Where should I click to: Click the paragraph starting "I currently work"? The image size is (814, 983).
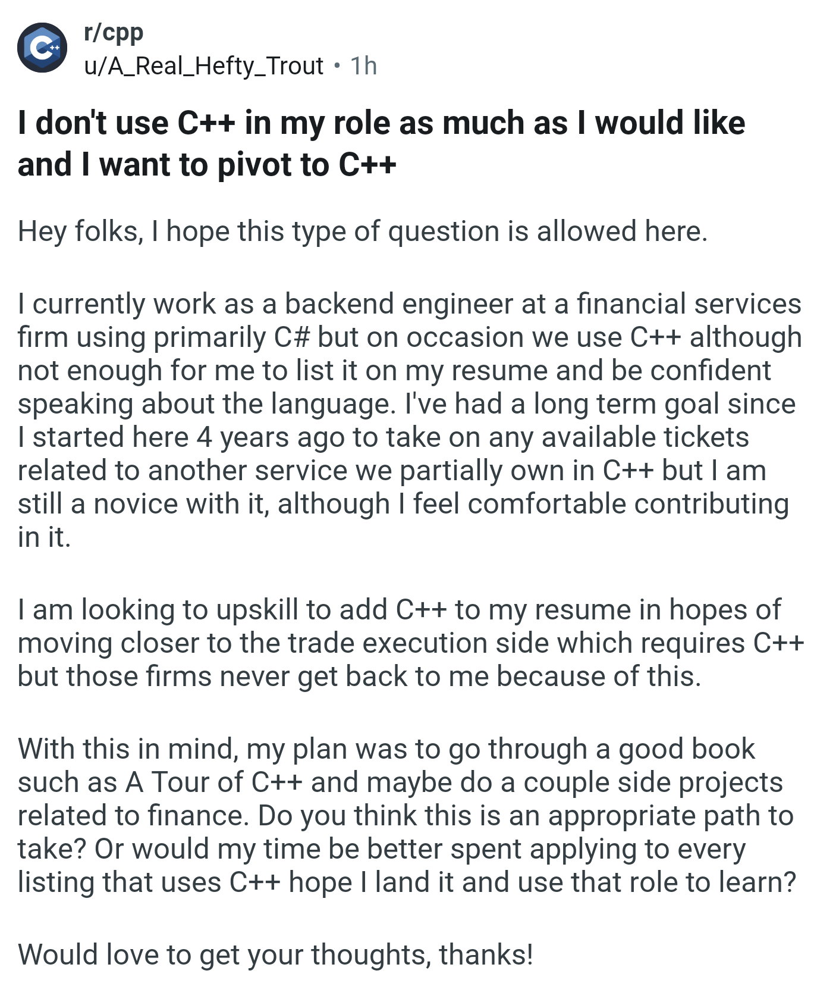[x=410, y=420]
